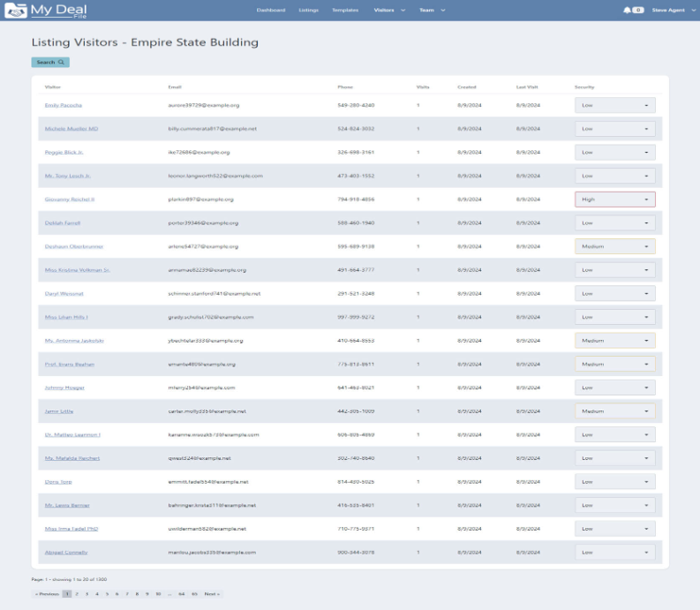
Task: Open visitor Delilah Farrell
Action: (x=63, y=222)
